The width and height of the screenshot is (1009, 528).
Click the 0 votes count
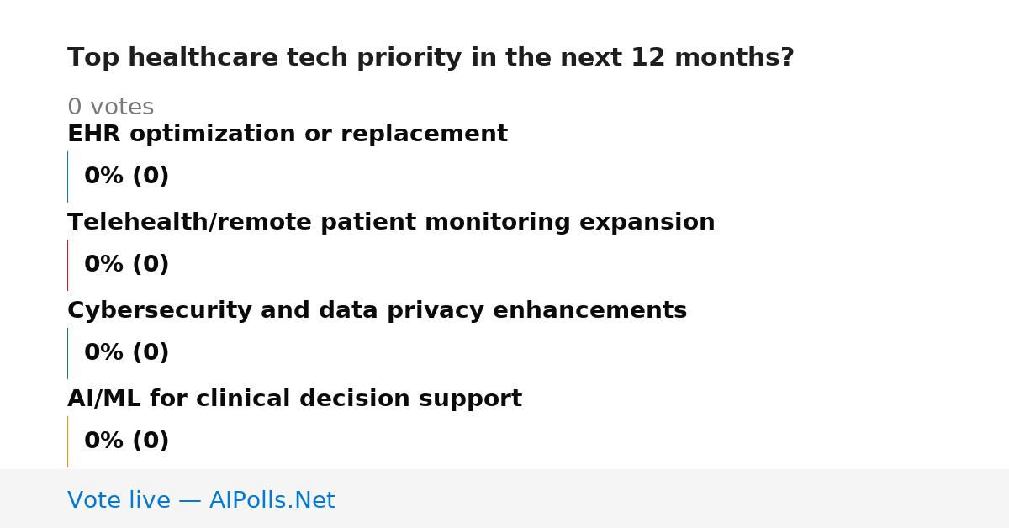click(110, 108)
